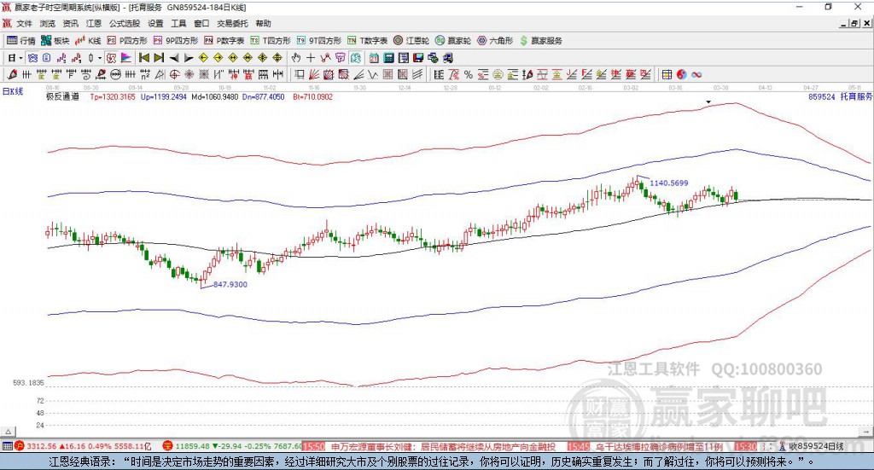Viewport: 874px width, 470px height.
Task: Click the percent sign tool icon
Action: pyautogui.click(x=469, y=74)
